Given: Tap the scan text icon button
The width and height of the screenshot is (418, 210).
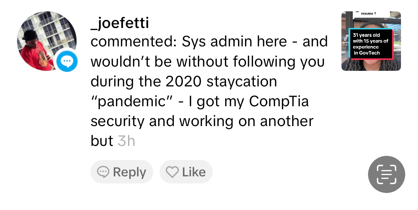Looking at the screenshot, I should (x=386, y=174).
